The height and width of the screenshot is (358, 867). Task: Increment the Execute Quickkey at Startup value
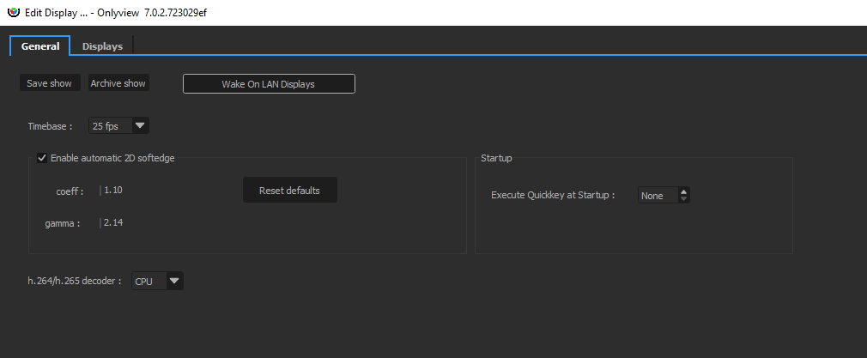683,192
